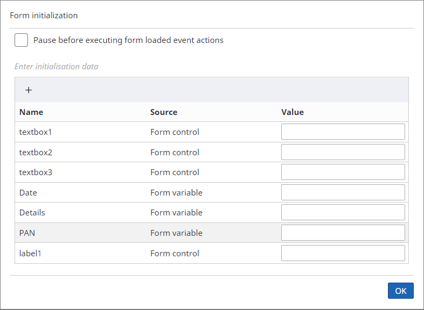Select the Value input for label1
This screenshot has width=424, height=310.
pyautogui.click(x=343, y=253)
